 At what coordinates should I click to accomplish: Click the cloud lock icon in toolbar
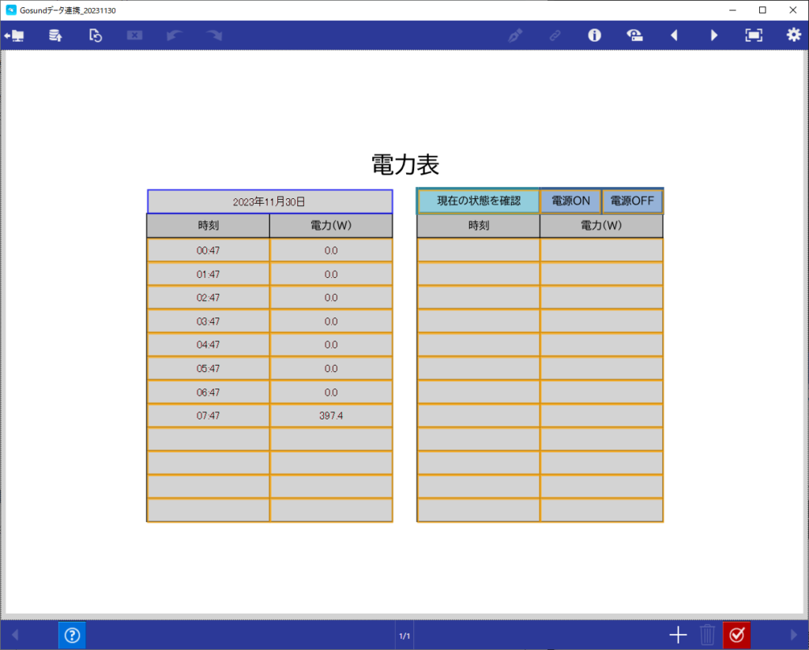[634, 36]
